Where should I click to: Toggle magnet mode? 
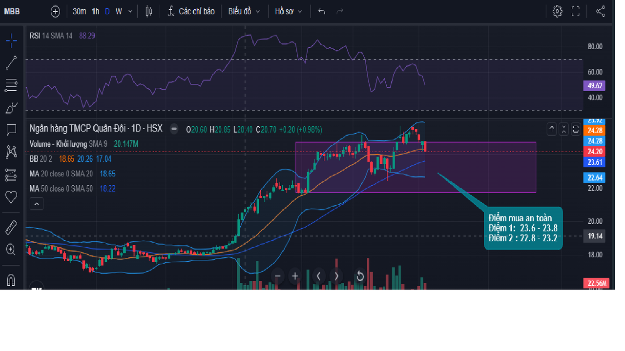11,280
